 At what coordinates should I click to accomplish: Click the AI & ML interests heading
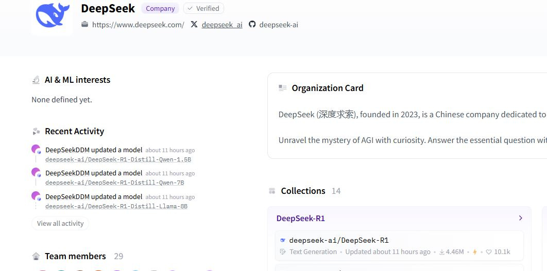tap(77, 80)
